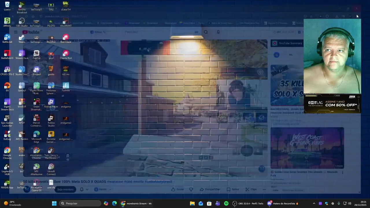This screenshot has width=370, height=208.
Task: Select the Fortnite desktop icon
Action: pyautogui.click(x=66, y=87)
